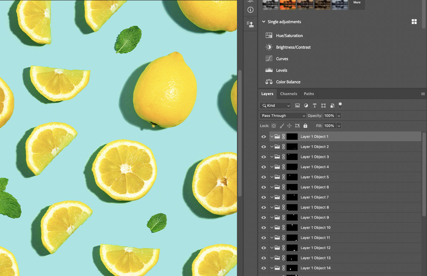Collapse the Single adjustments section
The height and width of the screenshot is (276, 427).
263,21
